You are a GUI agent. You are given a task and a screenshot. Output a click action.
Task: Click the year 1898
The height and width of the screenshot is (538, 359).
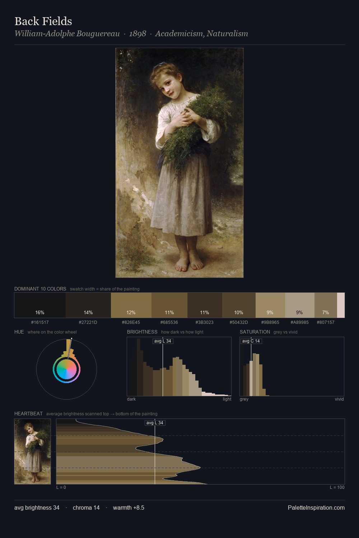pos(137,34)
